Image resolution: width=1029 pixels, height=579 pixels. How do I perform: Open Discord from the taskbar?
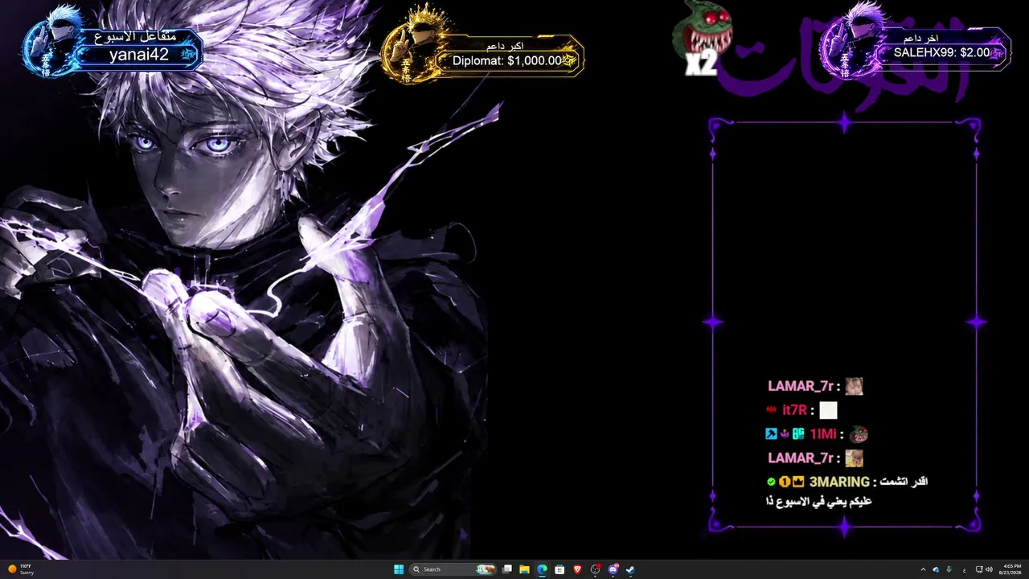coord(613,569)
